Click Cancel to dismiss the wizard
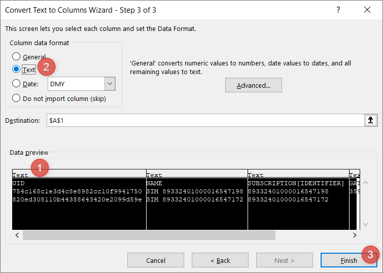Image resolution: width=383 pixels, height=273 pixels. click(156, 260)
